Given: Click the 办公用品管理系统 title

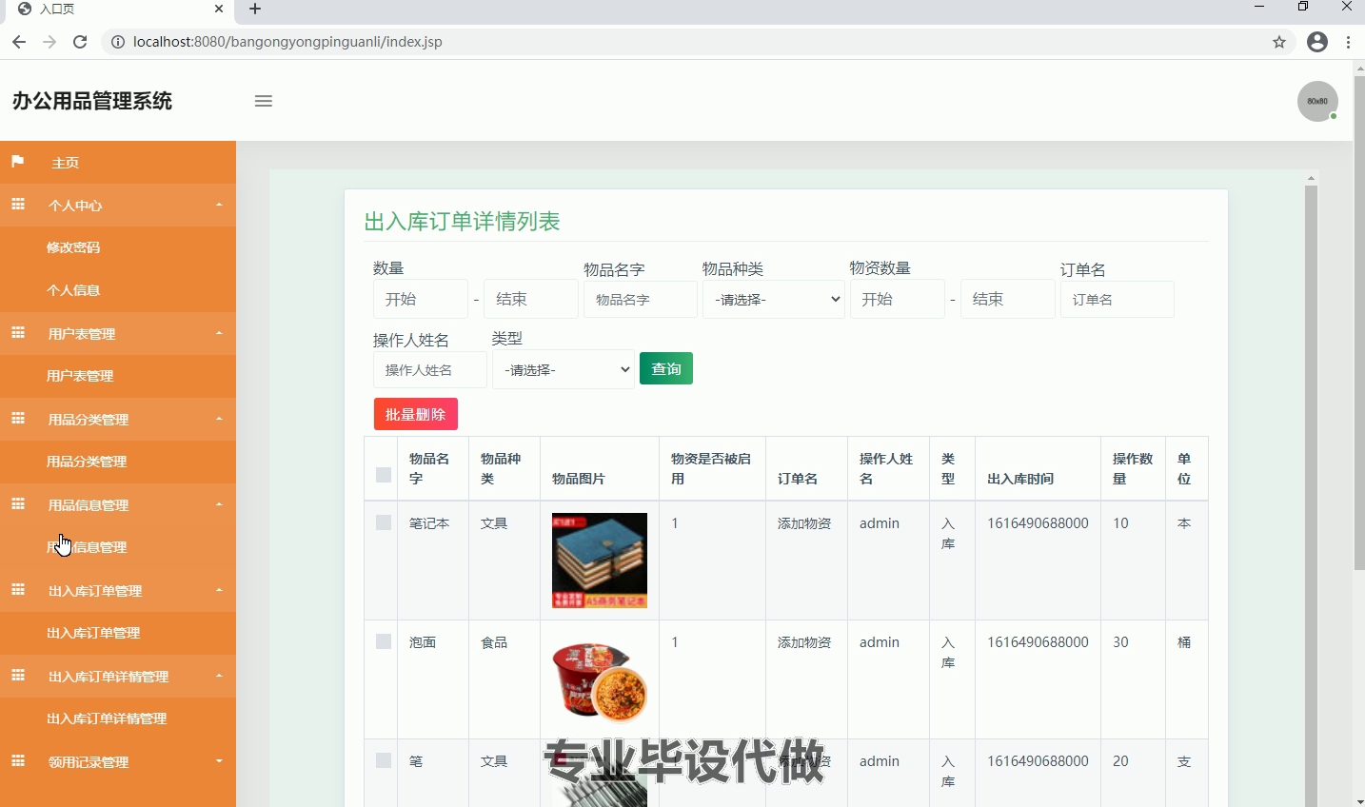Looking at the screenshot, I should (x=92, y=101).
